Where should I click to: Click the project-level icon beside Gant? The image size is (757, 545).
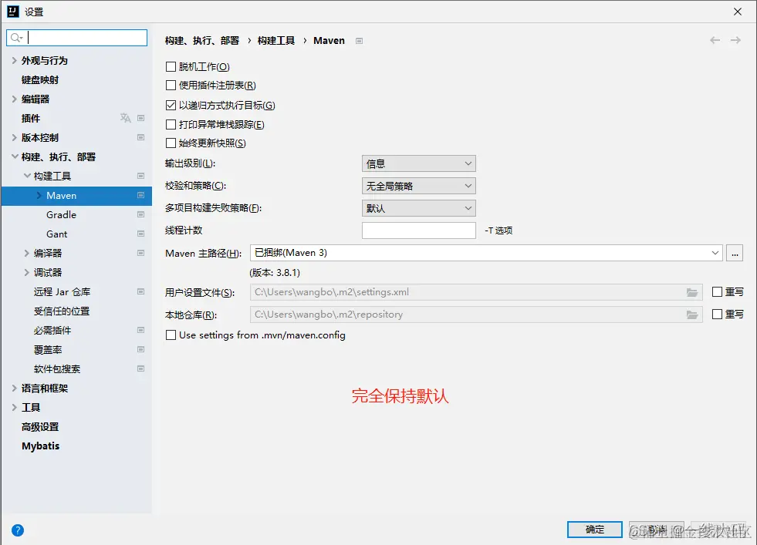tap(141, 234)
